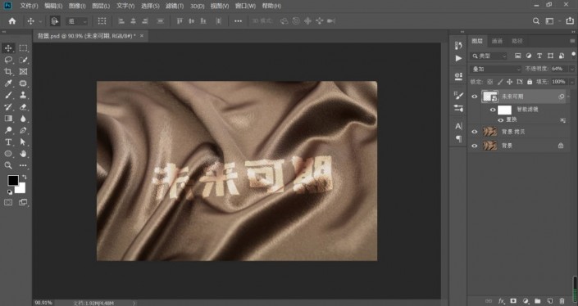This screenshot has width=578, height=306.
Task: Select the Lasso tool
Action: pos(8,60)
